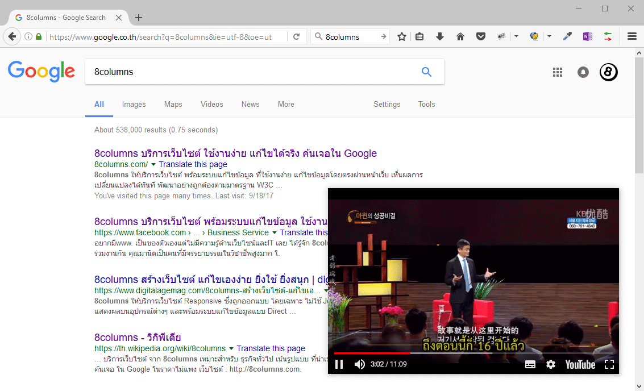Close the 8columns Google Search tab
Image resolution: width=644 pixels, height=391 pixels.
click(x=119, y=18)
